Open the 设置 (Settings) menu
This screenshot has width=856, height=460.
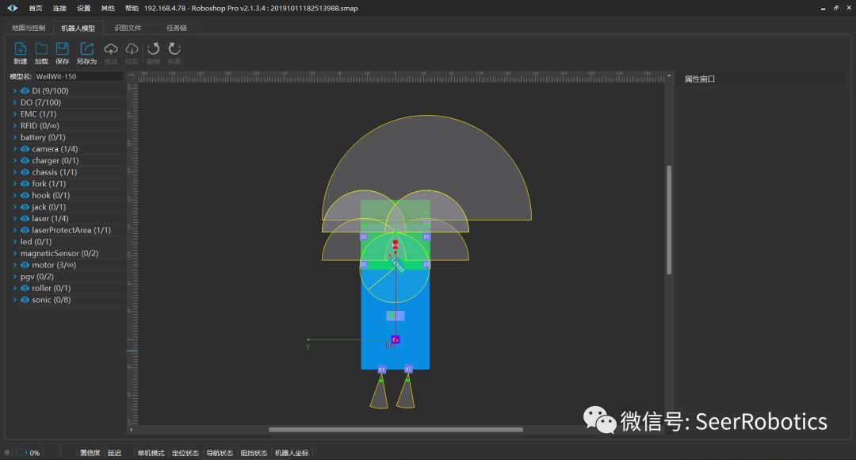pos(83,8)
